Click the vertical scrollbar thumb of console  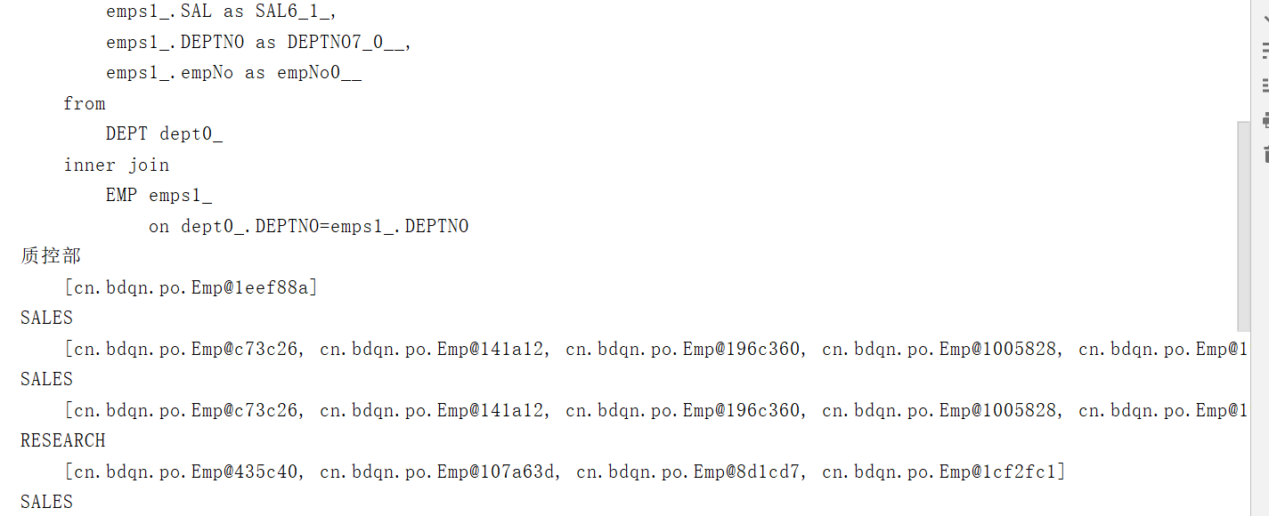coord(1243,226)
